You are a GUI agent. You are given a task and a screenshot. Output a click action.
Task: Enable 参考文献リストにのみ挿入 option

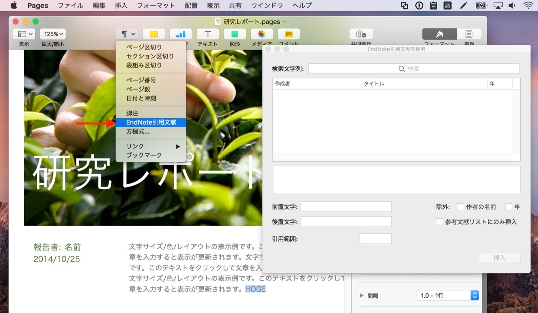pos(439,222)
